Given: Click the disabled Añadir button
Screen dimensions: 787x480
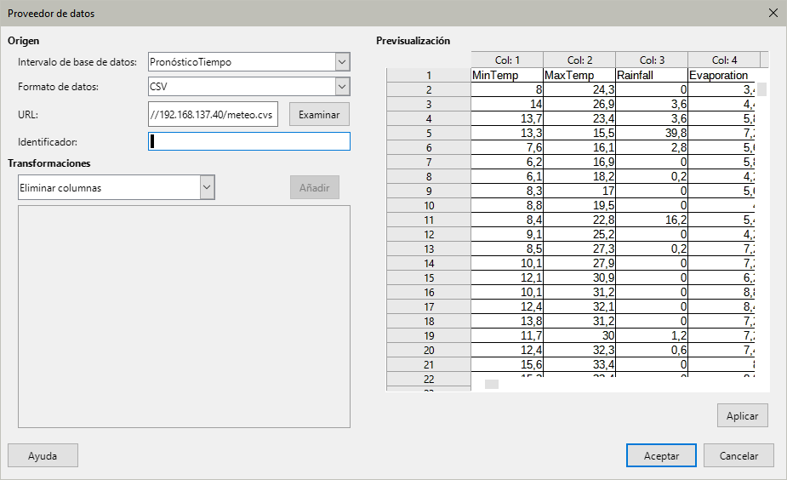Looking at the screenshot, I should pyautogui.click(x=315, y=187).
